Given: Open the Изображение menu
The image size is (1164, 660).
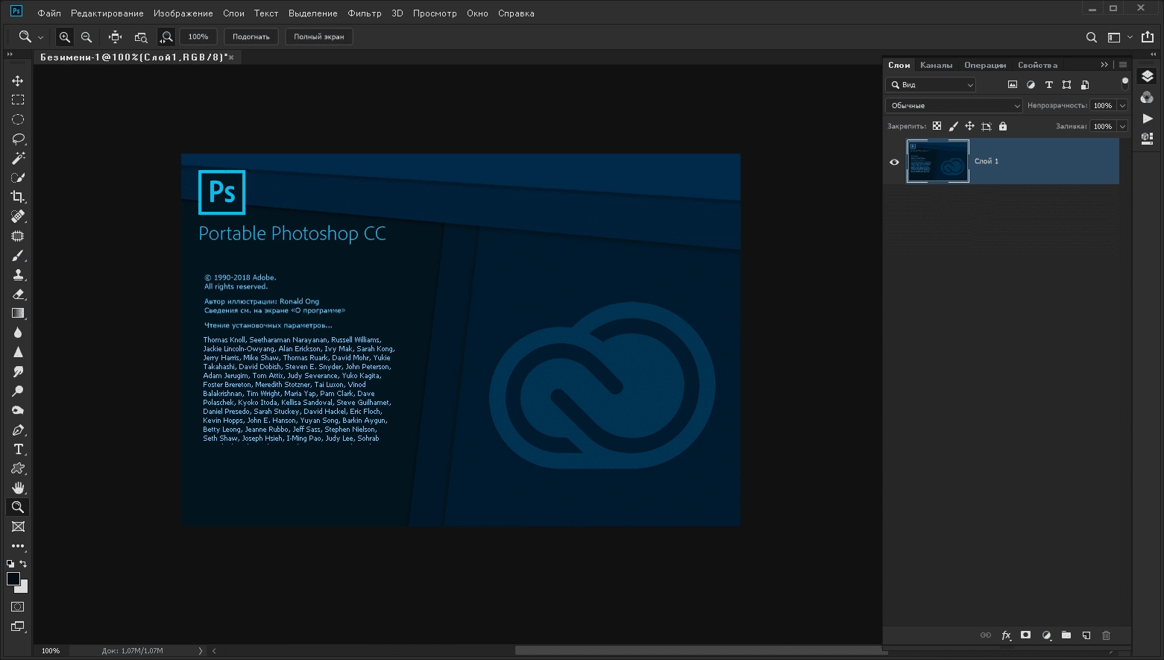Looking at the screenshot, I should pyautogui.click(x=183, y=13).
